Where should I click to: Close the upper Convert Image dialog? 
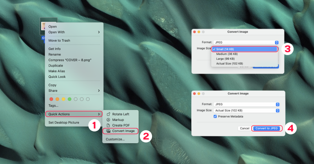[194, 32]
